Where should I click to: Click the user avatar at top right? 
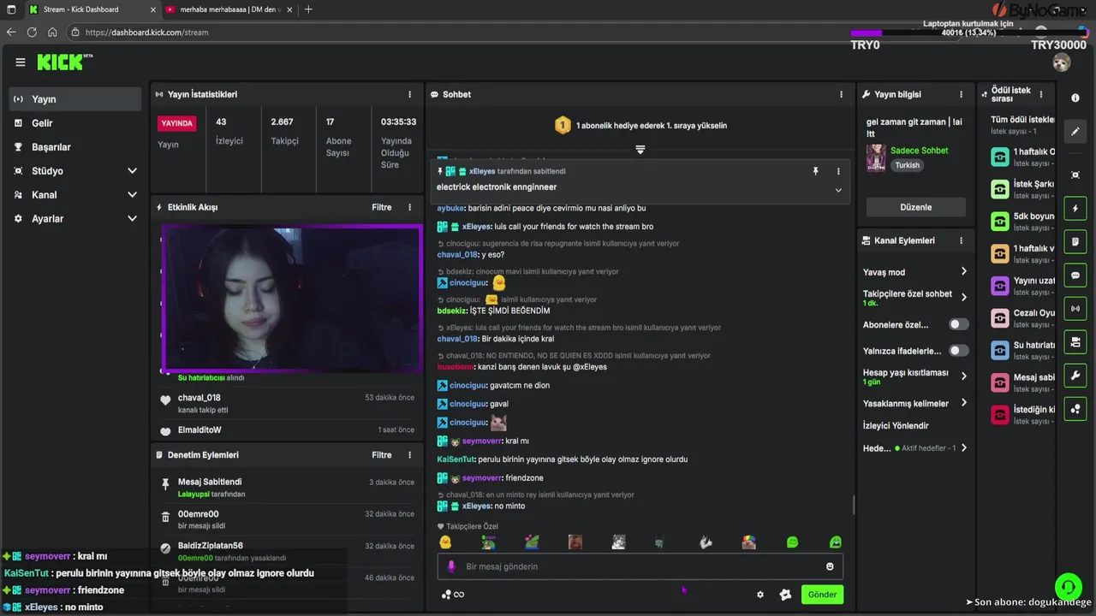(x=1062, y=62)
